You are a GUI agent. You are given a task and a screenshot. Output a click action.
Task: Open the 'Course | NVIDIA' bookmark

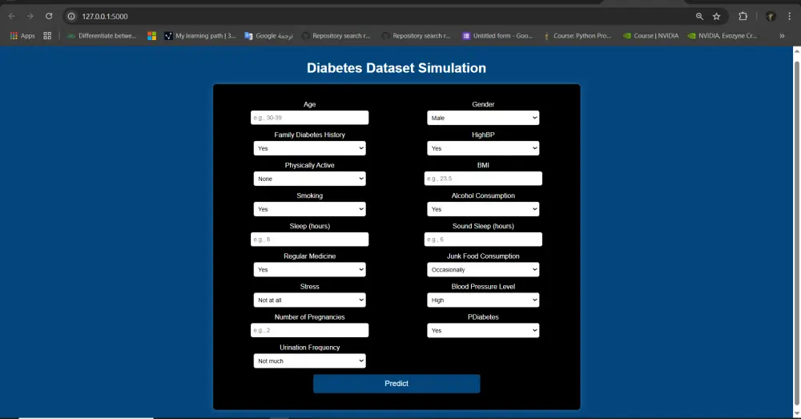(650, 36)
